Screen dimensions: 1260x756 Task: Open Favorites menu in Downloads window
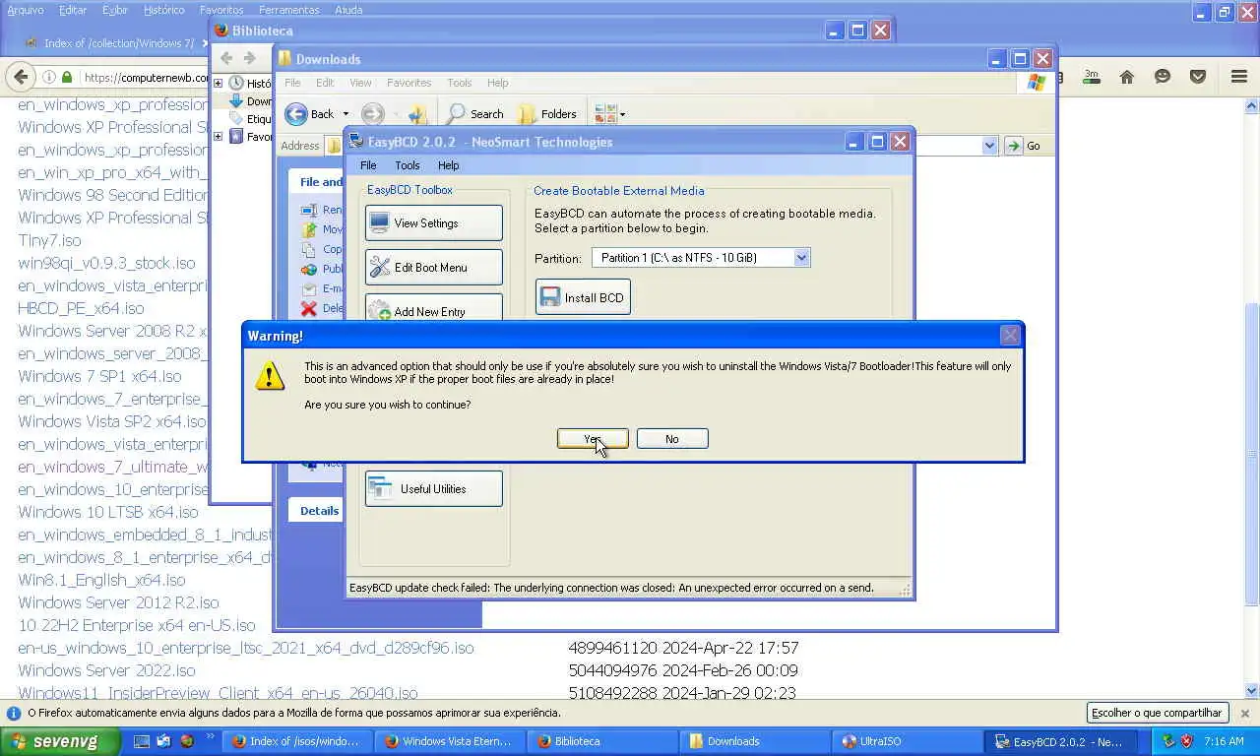click(x=409, y=83)
